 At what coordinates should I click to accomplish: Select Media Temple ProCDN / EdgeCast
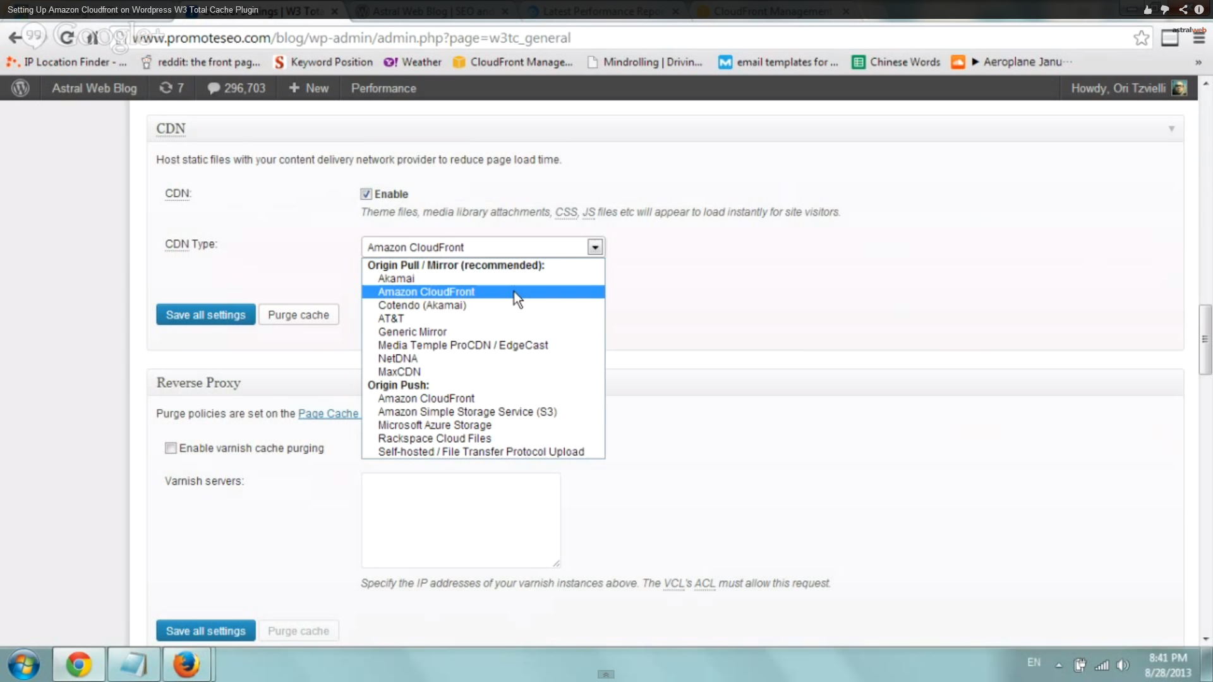[x=483, y=345]
